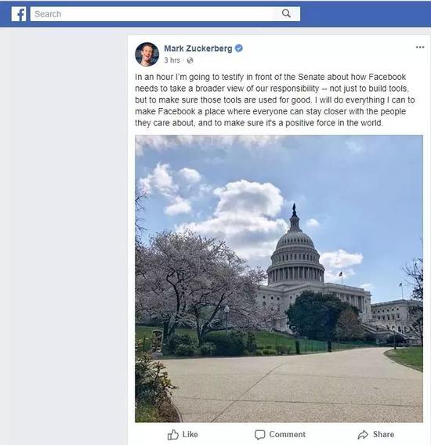Click the globe public-privacy icon

point(190,60)
